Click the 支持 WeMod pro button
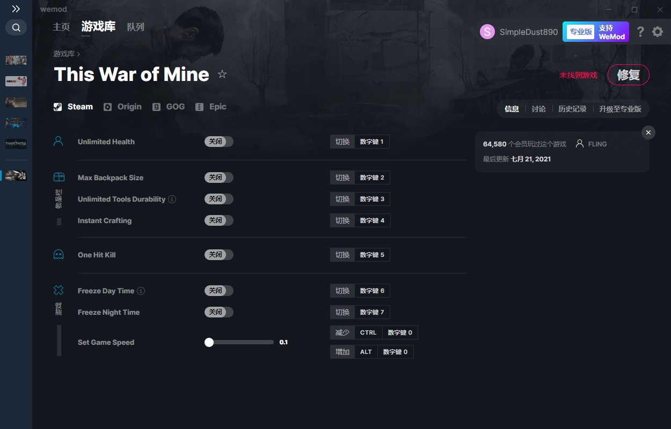 (595, 32)
